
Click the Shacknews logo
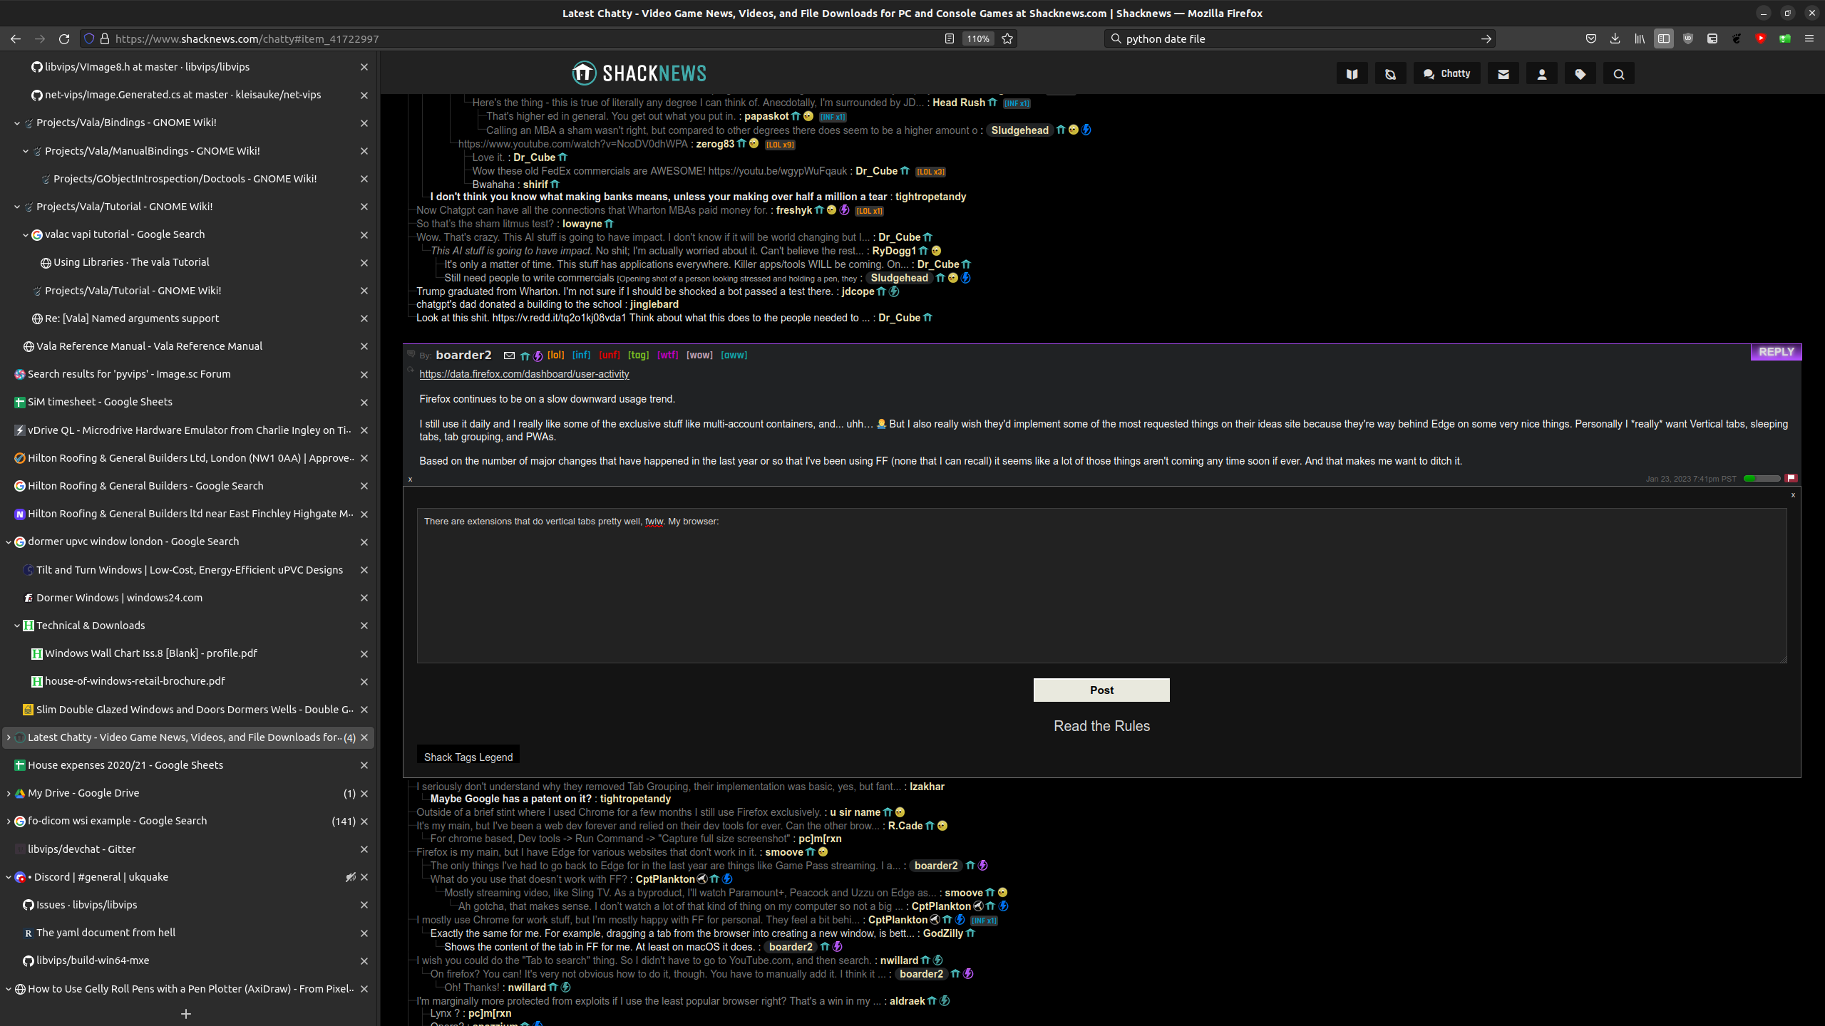[x=639, y=73]
